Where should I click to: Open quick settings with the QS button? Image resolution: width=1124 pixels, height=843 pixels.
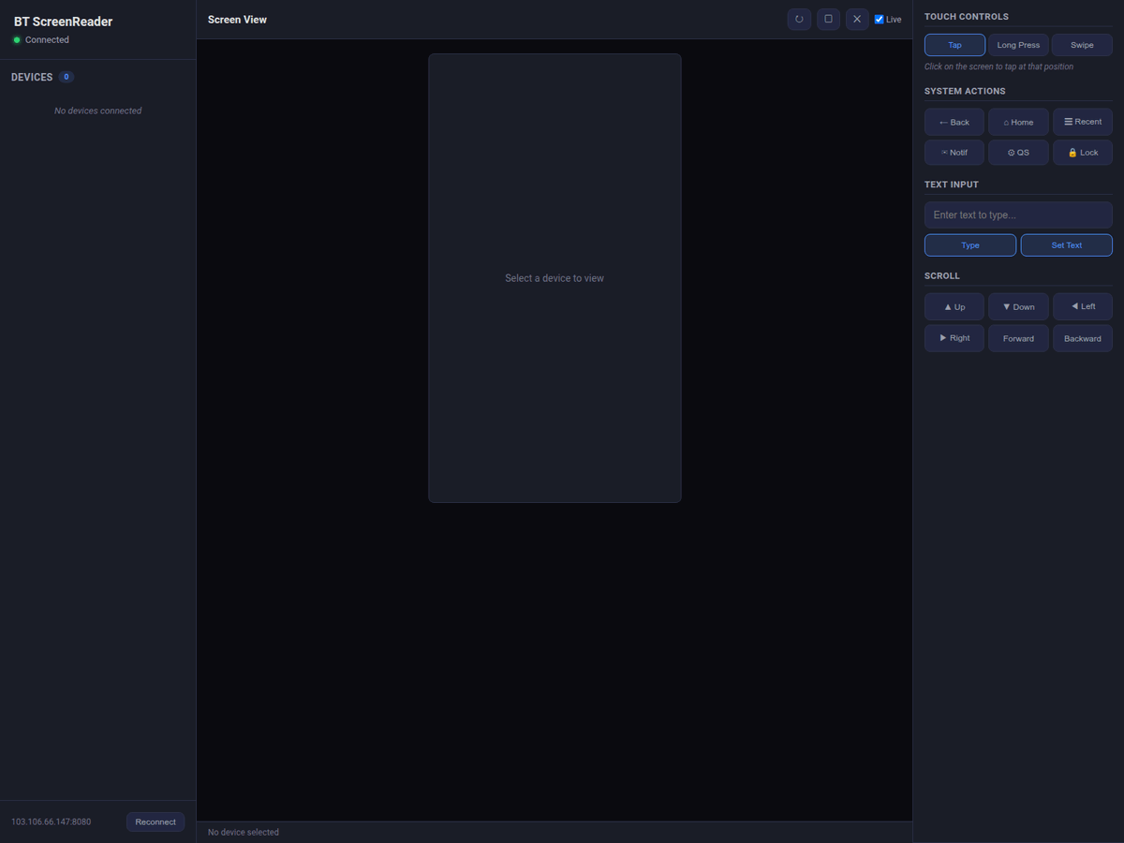point(1018,153)
